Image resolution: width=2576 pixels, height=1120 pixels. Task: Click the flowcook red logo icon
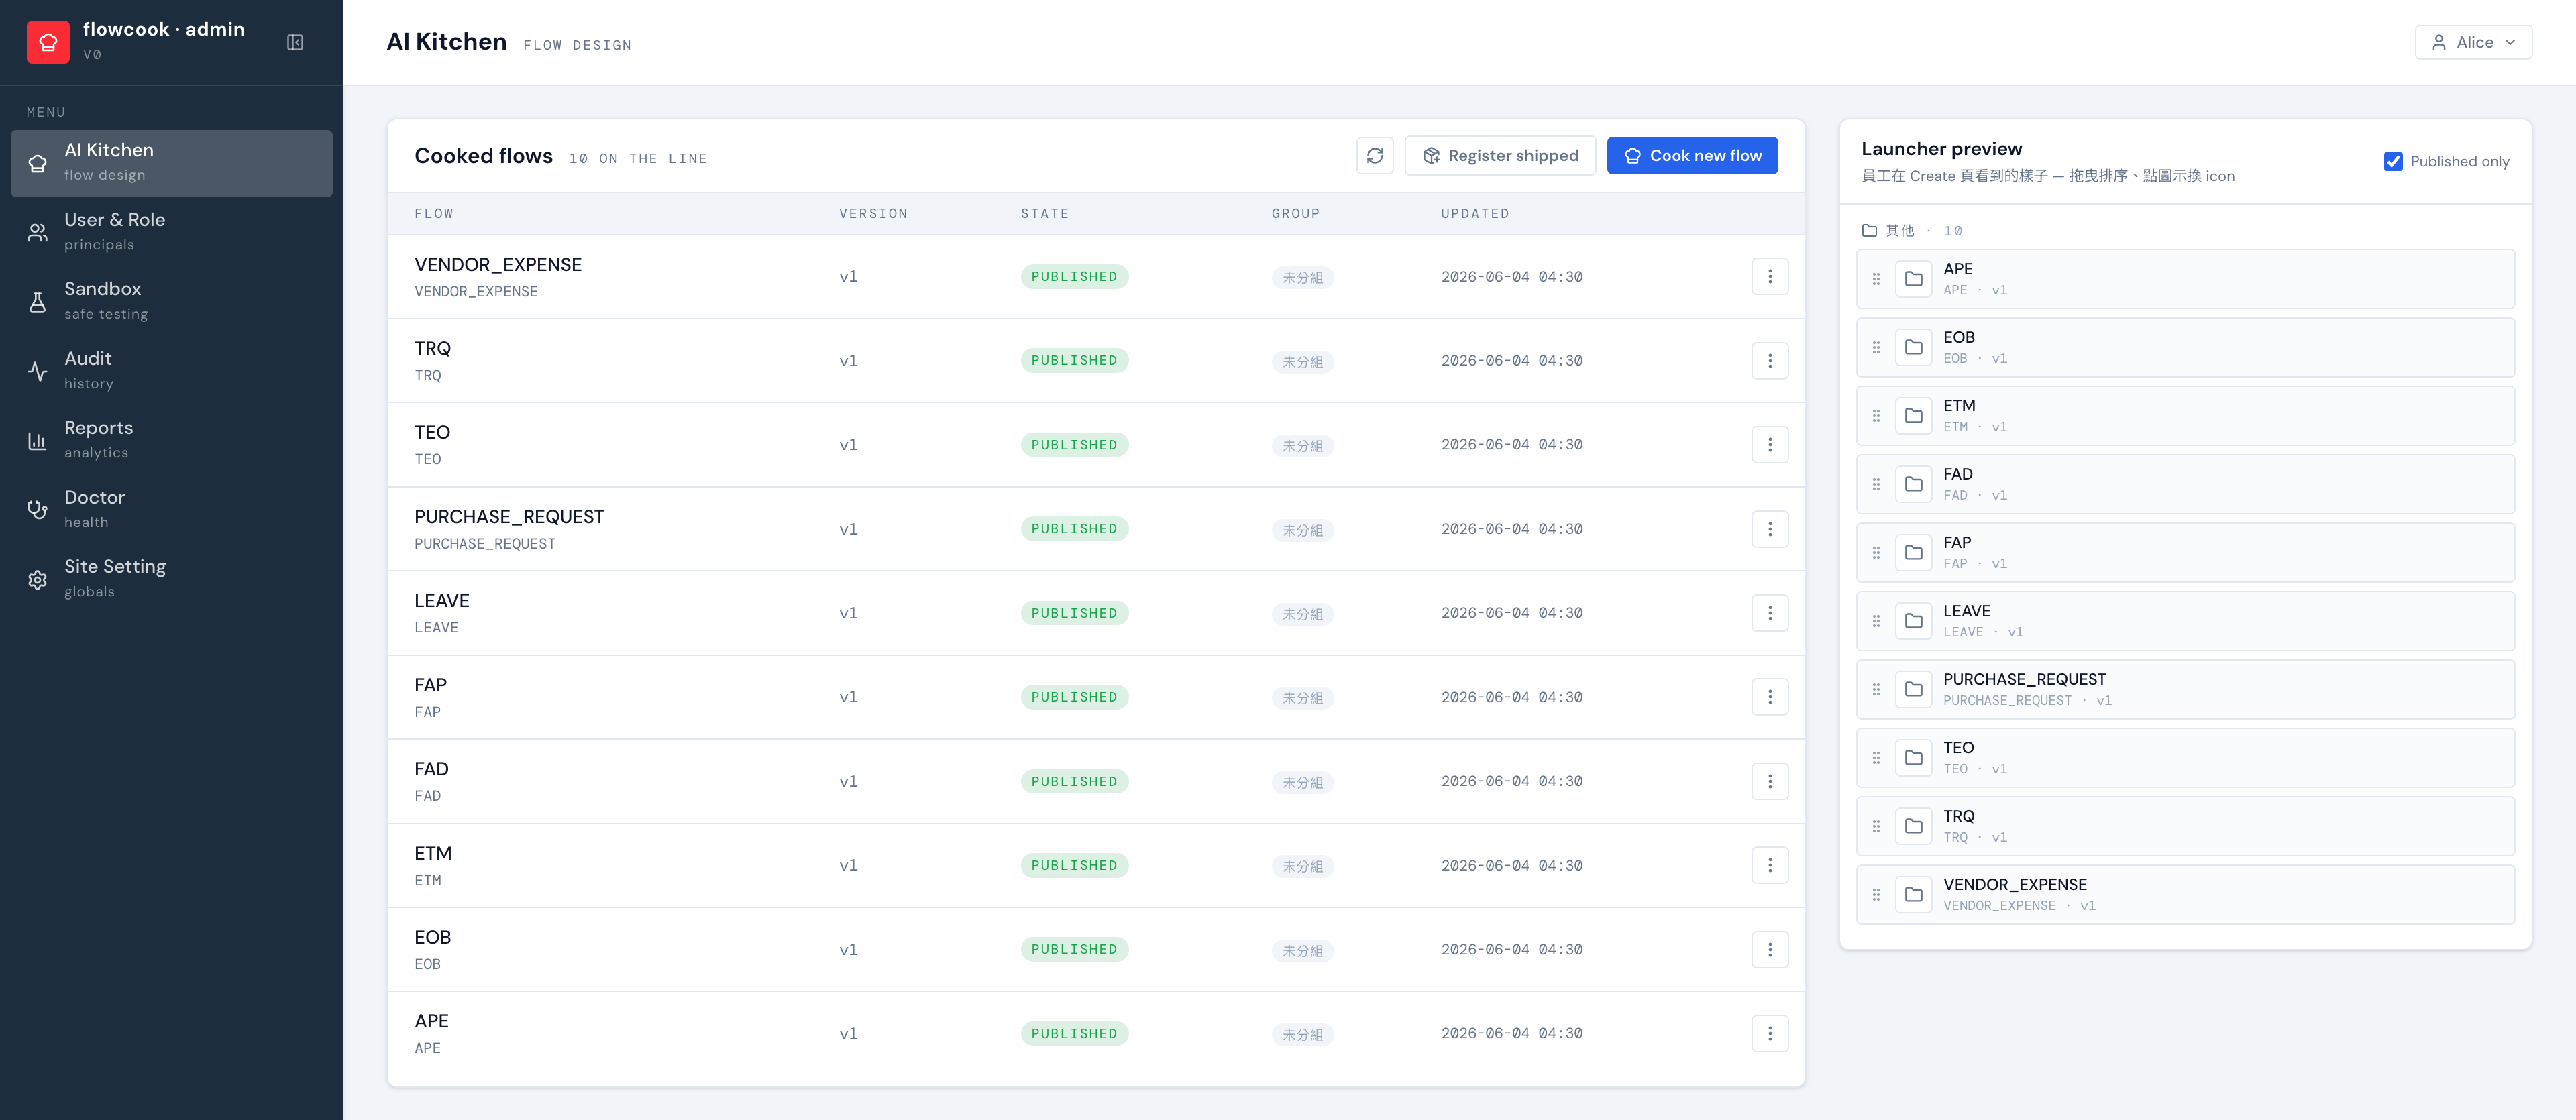(48, 42)
